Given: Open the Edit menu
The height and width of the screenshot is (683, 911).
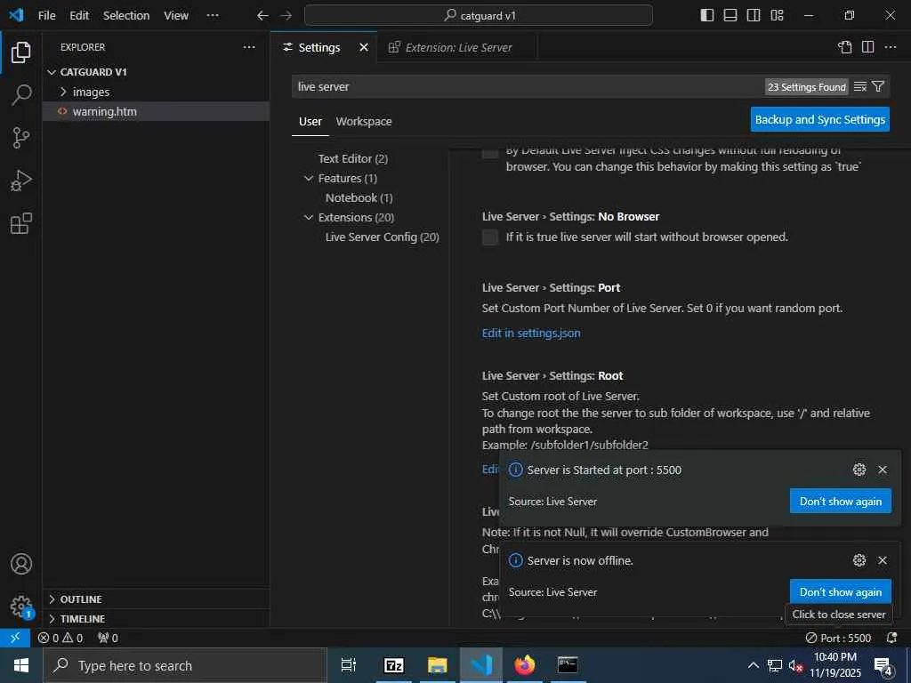Looking at the screenshot, I should tap(79, 16).
